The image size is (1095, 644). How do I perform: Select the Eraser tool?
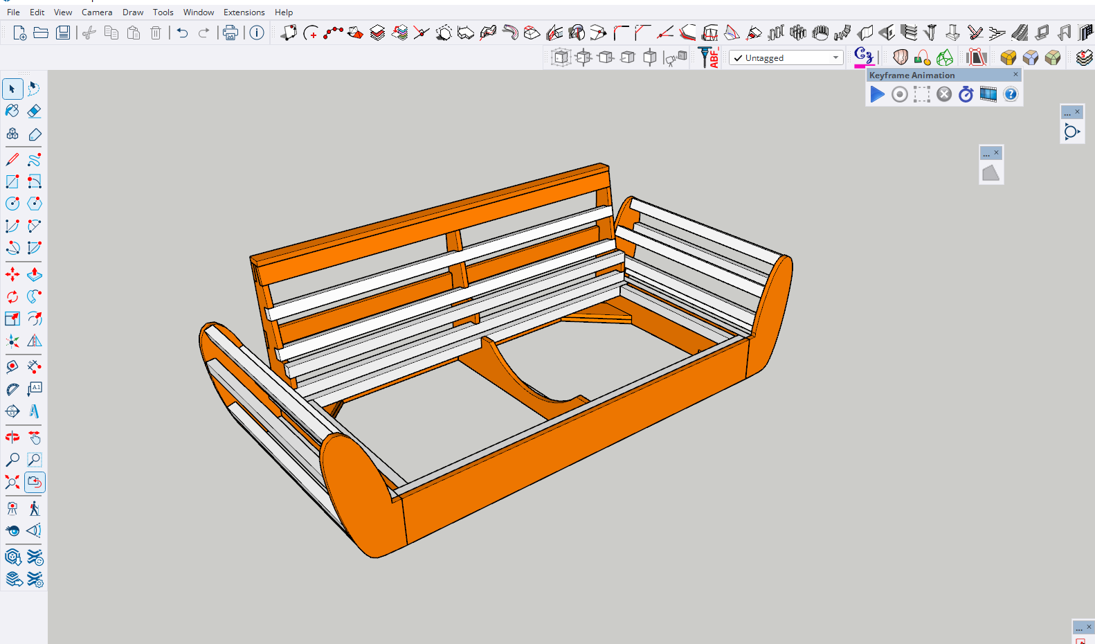(34, 111)
